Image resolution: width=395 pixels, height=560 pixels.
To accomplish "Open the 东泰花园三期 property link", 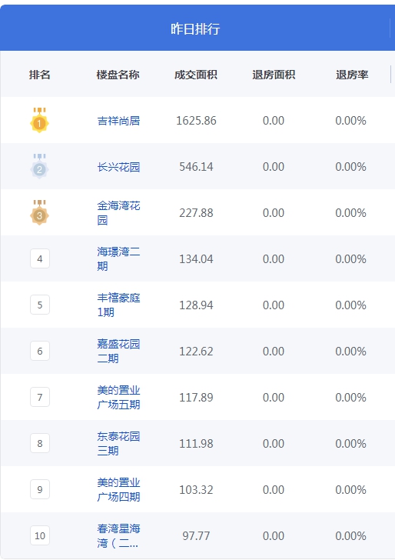I will 118,443.
